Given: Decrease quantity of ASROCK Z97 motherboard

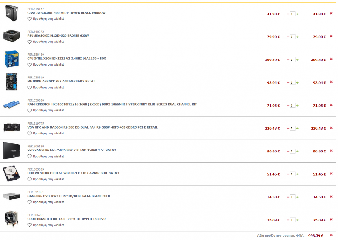Looking at the screenshot, I should pos(288,83).
